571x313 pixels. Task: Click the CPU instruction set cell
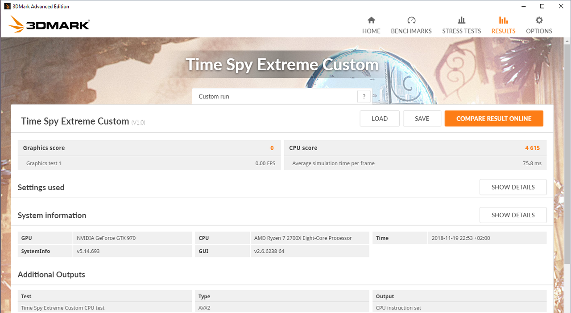click(398, 308)
